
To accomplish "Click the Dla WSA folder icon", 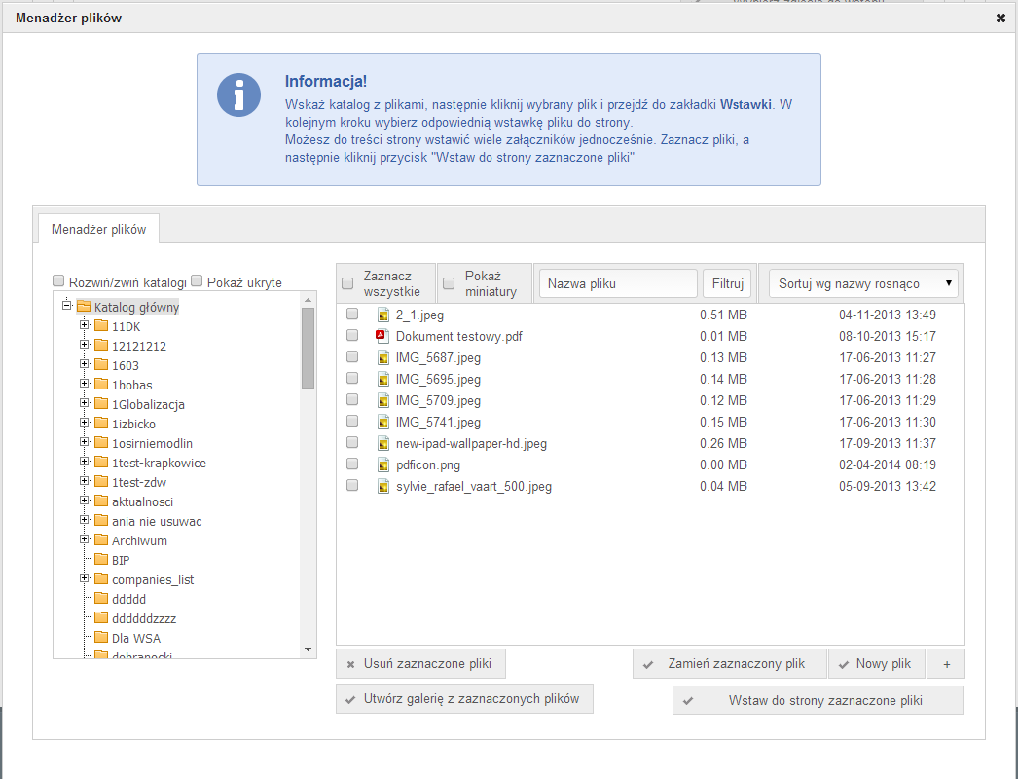I will pyautogui.click(x=101, y=638).
